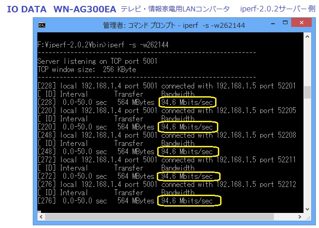Click the 'テレビ・情報家電用LANコンバータ' caption
The width and height of the screenshot is (319, 228).
point(175,9)
